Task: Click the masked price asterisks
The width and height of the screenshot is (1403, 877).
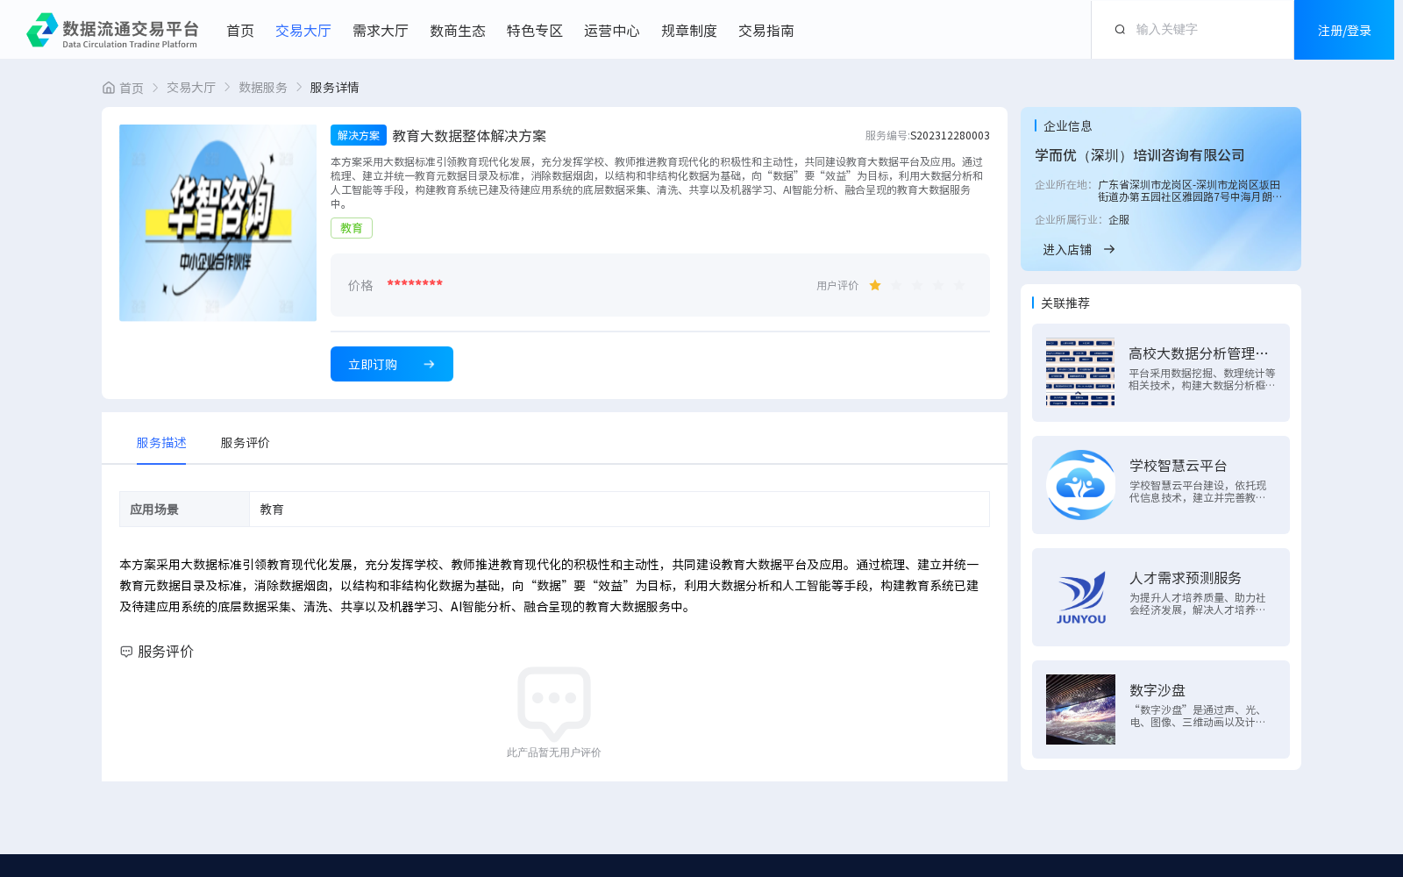Action: pyautogui.click(x=415, y=283)
